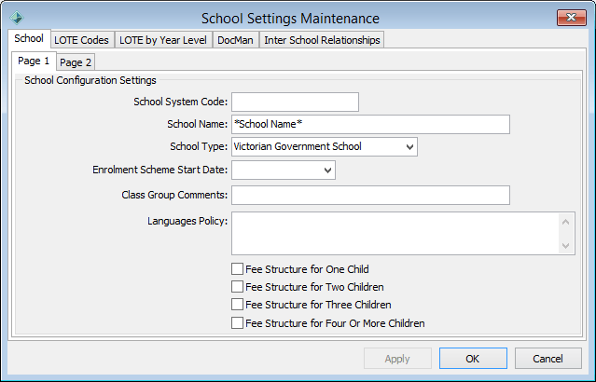
Task: Click into the School System Code field
Action: pos(295,102)
